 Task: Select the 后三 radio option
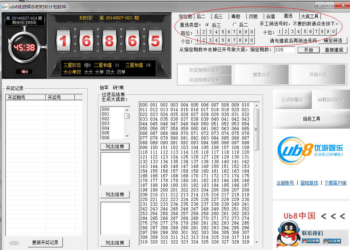click(x=208, y=25)
